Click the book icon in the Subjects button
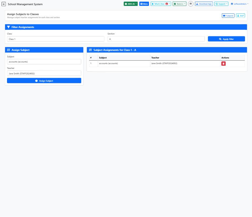The width and height of the screenshot is (252, 217). (x=224, y=16)
